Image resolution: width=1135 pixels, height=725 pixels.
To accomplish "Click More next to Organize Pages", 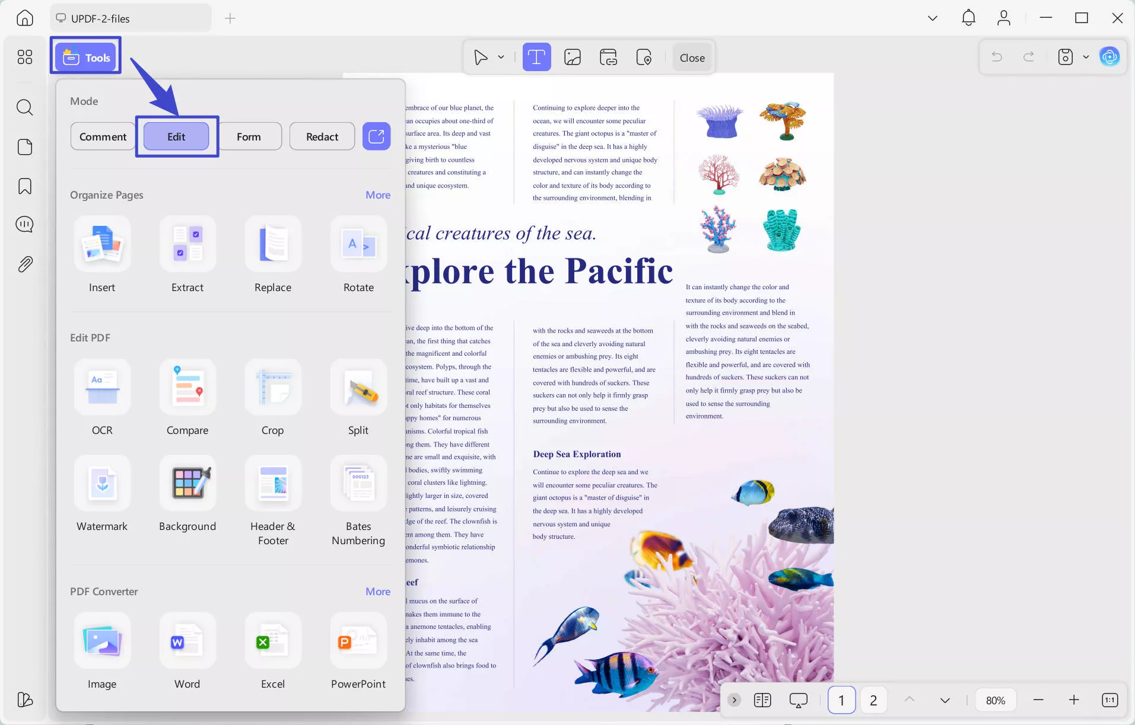I will coord(377,195).
